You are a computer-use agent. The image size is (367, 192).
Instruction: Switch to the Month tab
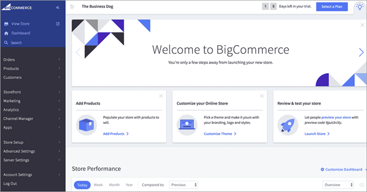coord(114,185)
